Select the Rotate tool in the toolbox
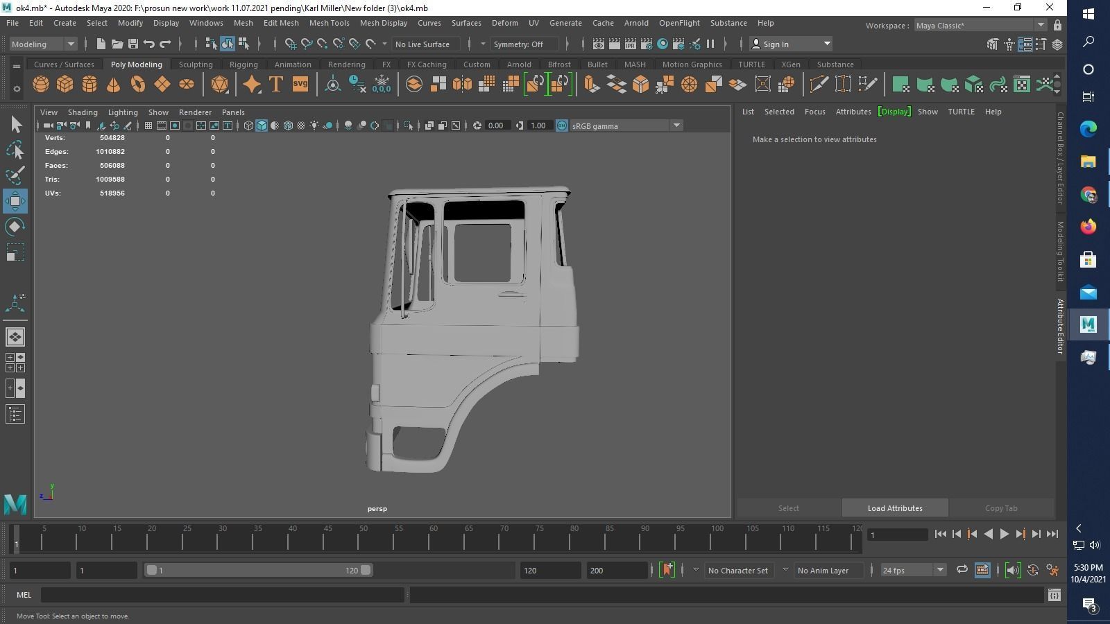 [15, 227]
